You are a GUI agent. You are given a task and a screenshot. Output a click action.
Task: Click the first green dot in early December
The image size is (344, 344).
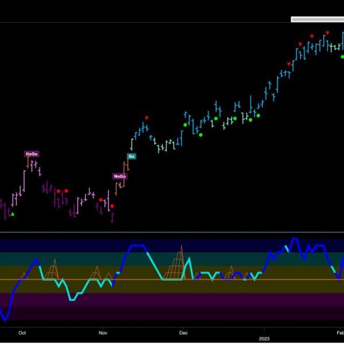click(185, 124)
